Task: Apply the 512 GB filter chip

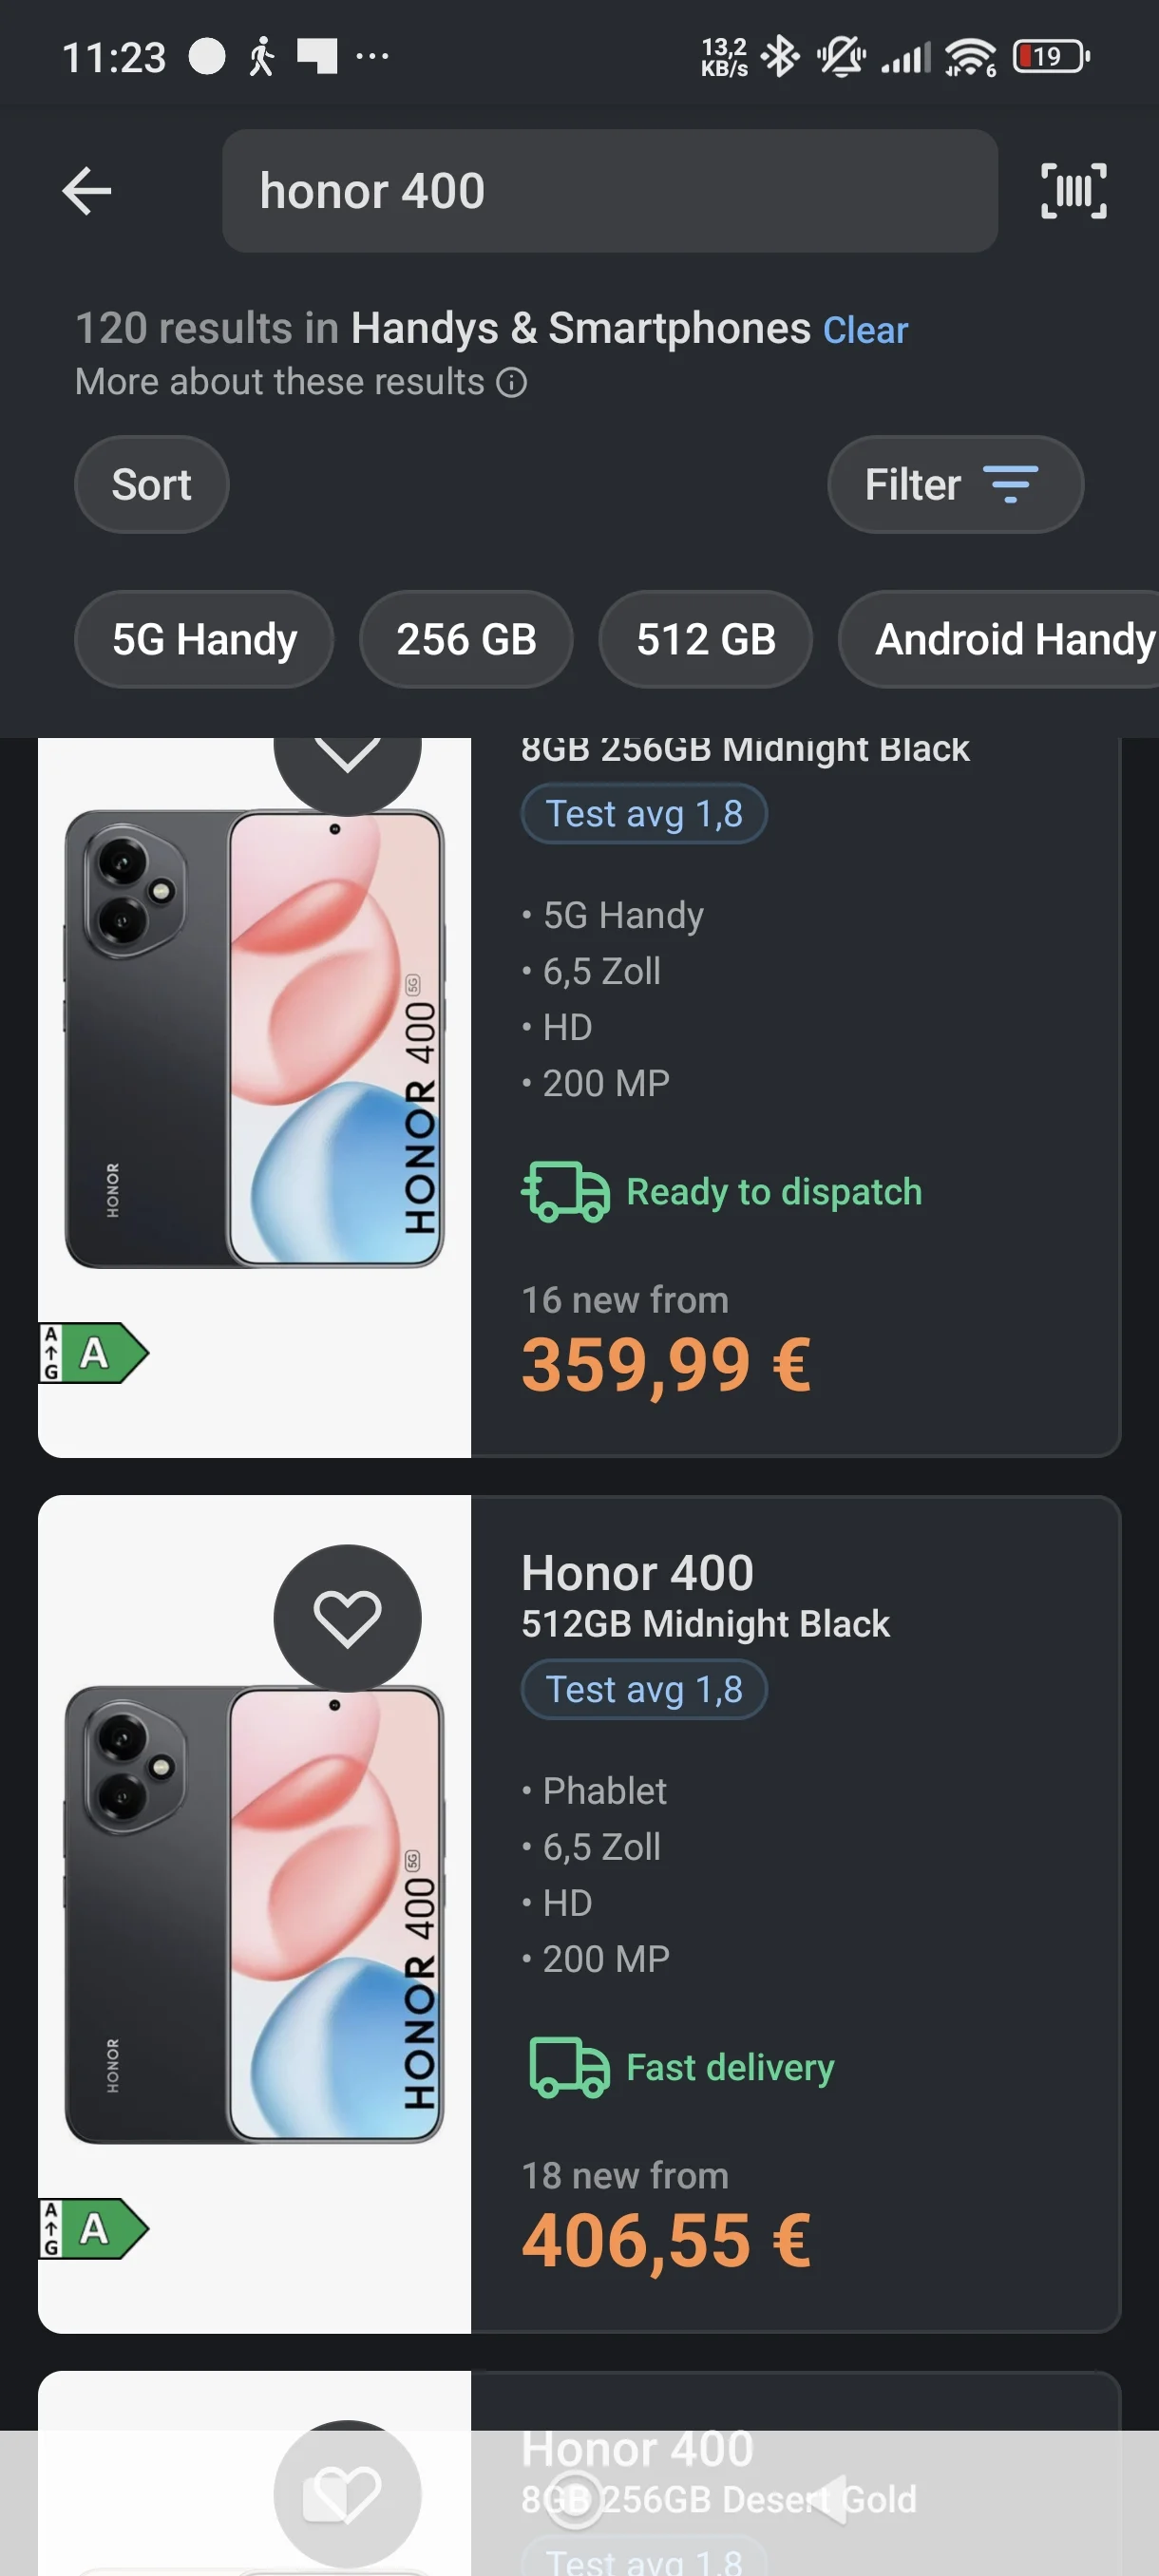Action: tap(705, 640)
